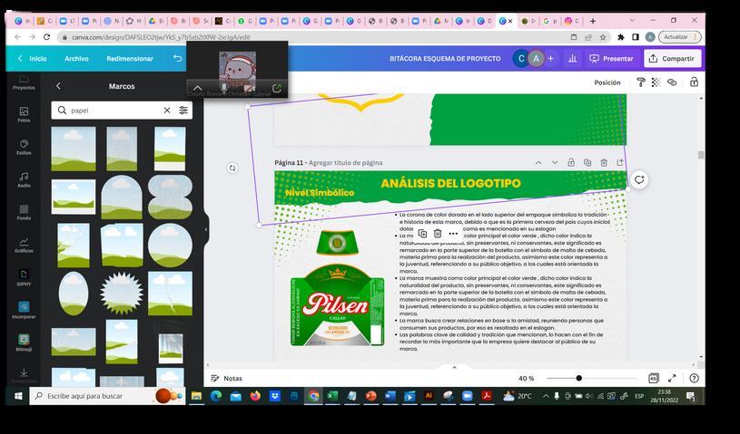Click the Presentar button
This screenshot has height=434, width=740.
(x=612, y=58)
